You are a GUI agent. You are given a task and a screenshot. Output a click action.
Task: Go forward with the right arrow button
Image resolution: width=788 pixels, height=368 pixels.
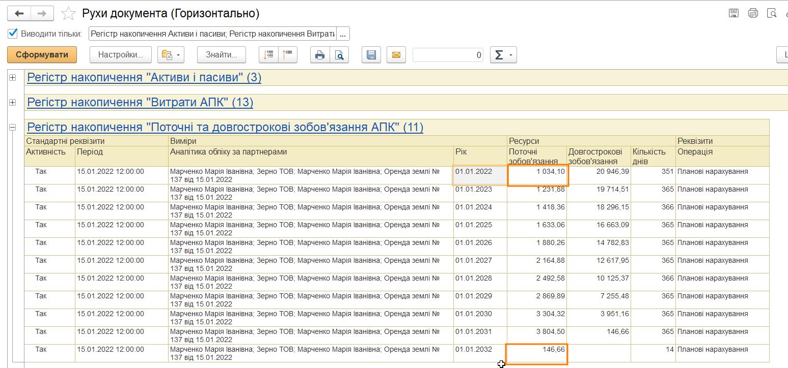(42, 13)
